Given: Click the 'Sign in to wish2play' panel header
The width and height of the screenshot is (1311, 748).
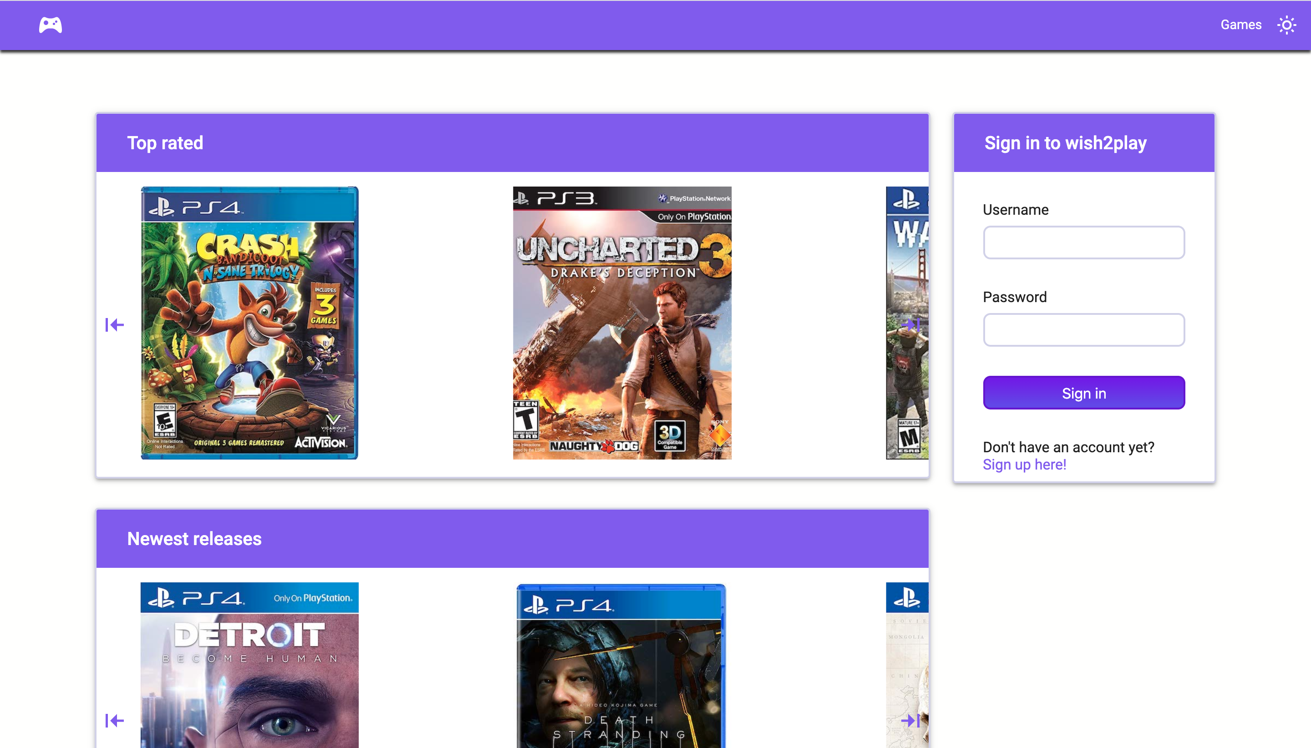Looking at the screenshot, I should (1065, 143).
